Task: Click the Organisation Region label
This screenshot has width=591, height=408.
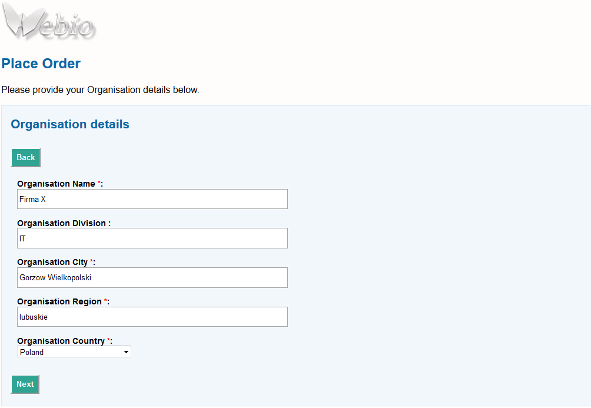Action: point(59,301)
